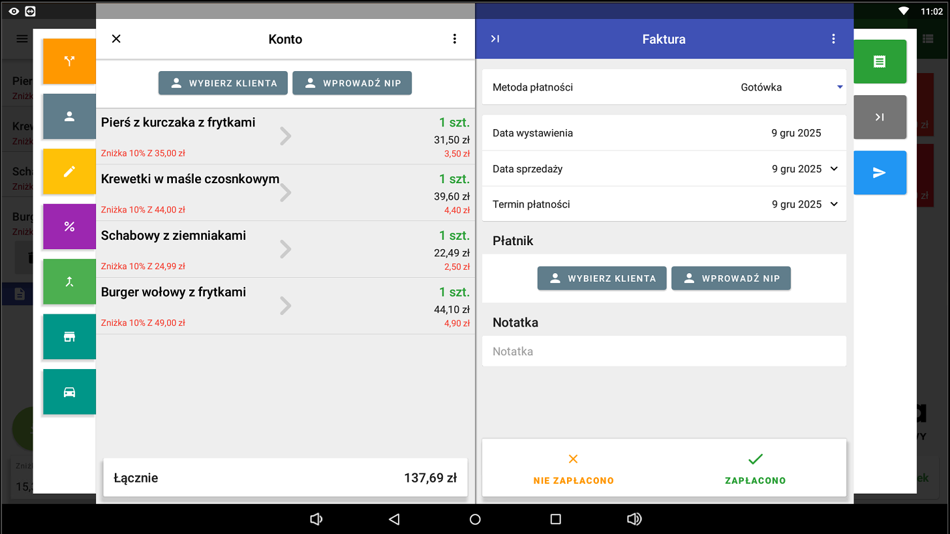950x534 pixels.
Task: Click the green merge accounts icon
Action: 69,282
